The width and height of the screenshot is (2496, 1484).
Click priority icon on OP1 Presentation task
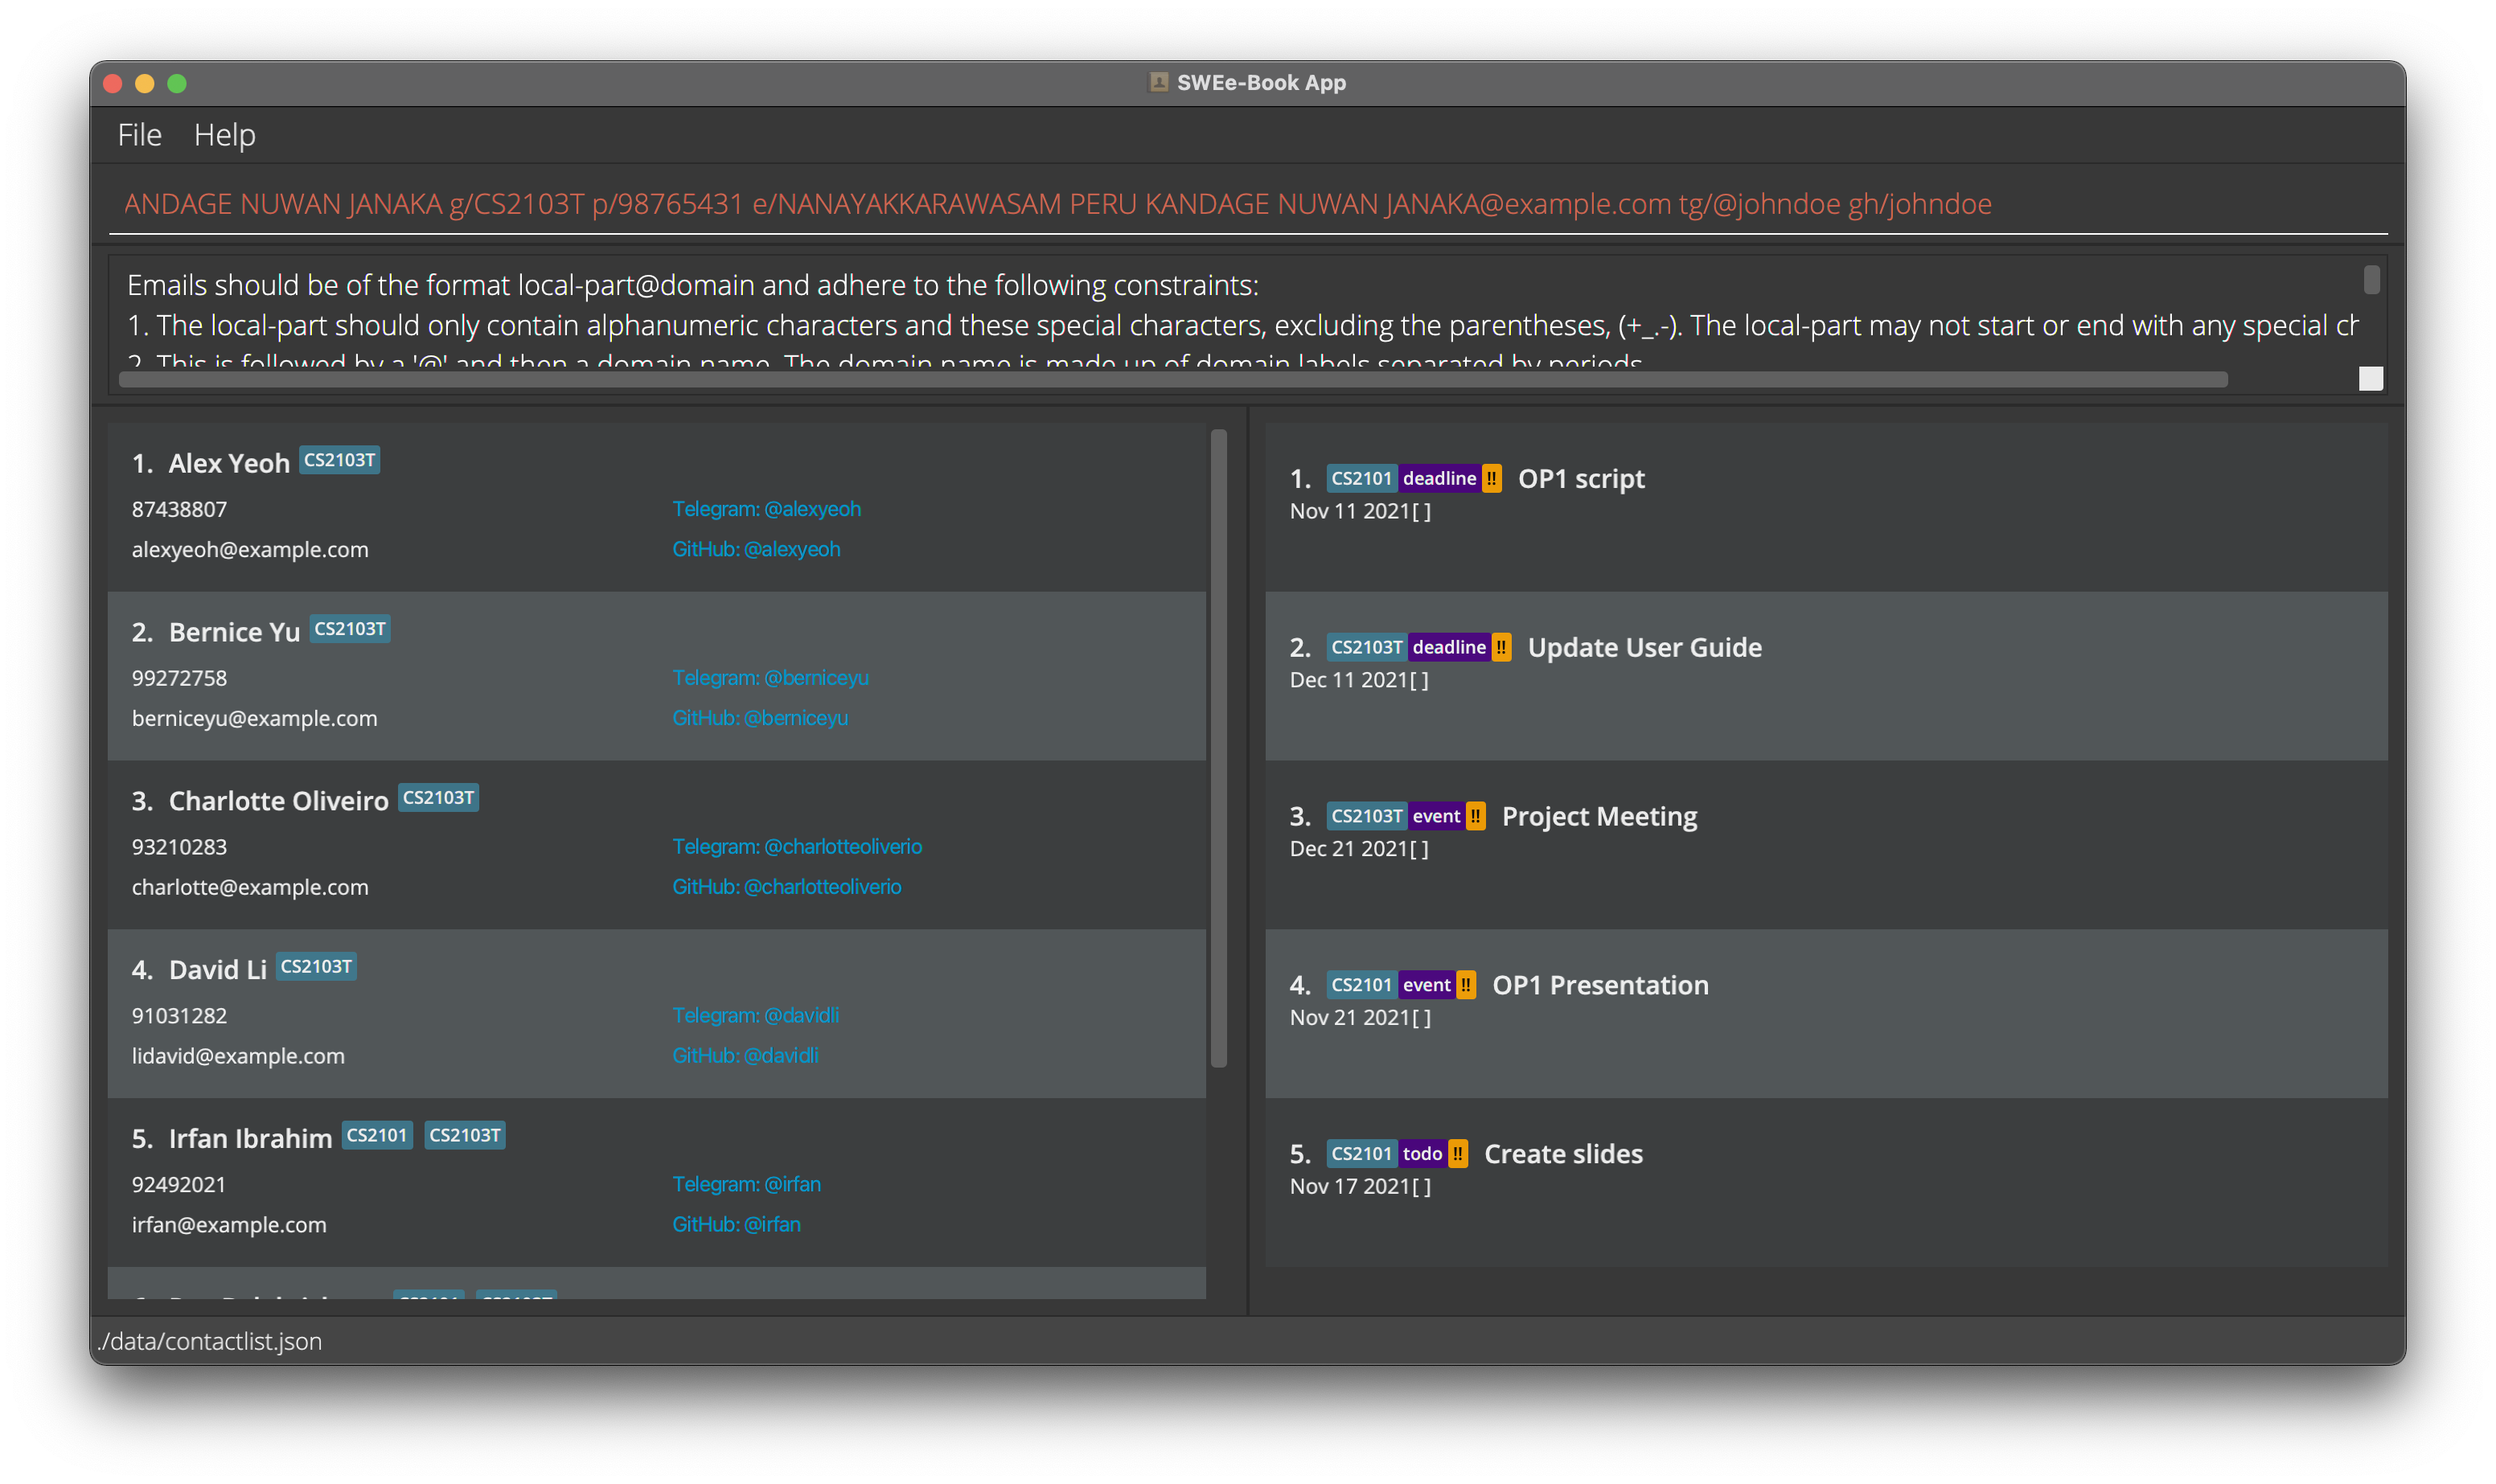[x=1466, y=985]
